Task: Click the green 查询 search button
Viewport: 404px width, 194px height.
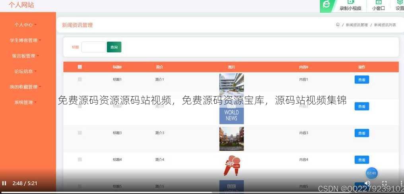Action: (114, 47)
